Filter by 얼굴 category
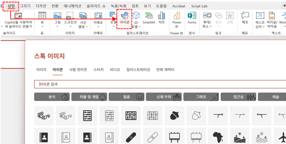The width and height of the screenshot is (286, 144). [x=126, y=97]
